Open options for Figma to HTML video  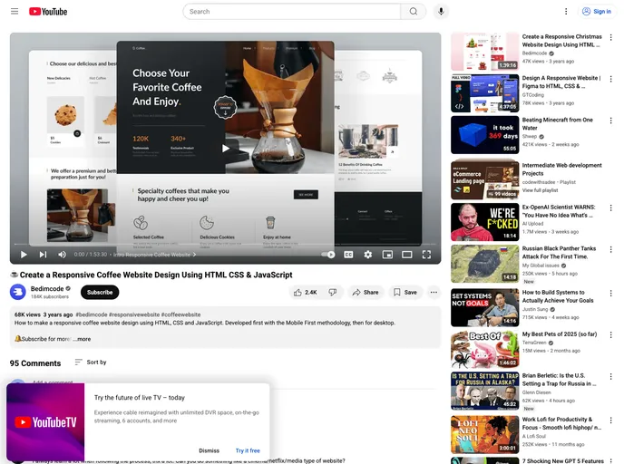click(611, 79)
